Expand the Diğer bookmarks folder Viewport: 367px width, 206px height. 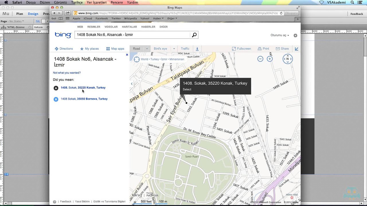coord(172,19)
